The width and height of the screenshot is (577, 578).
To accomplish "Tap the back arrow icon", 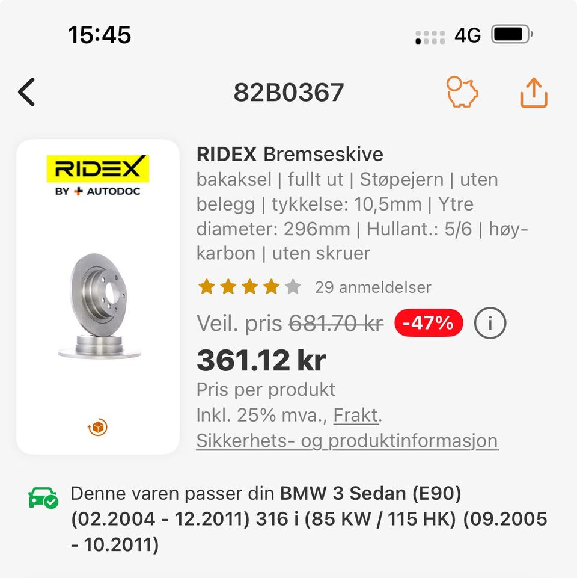I will (x=27, y=93).
